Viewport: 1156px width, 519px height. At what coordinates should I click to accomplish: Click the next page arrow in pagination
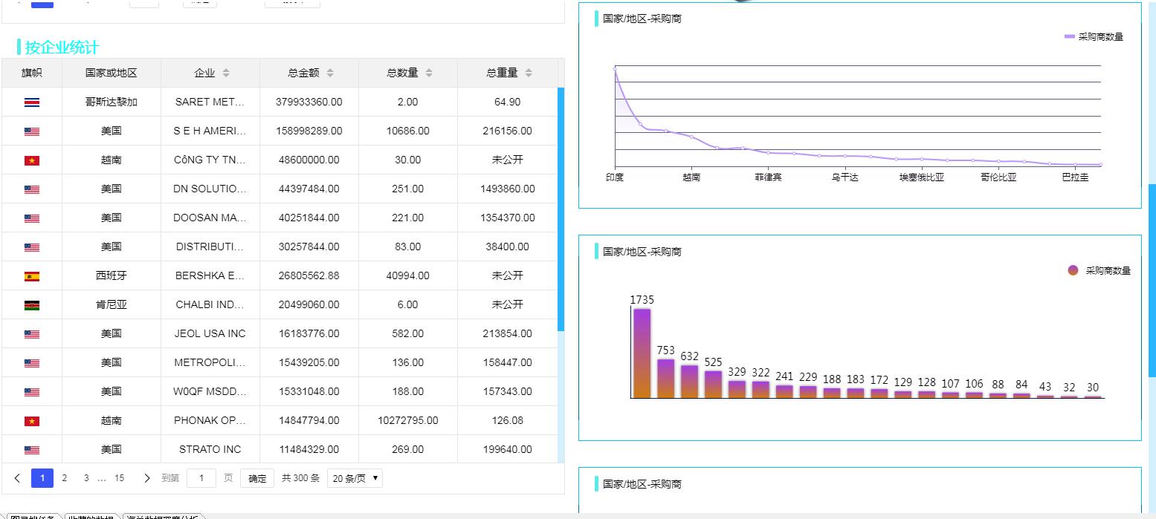(147, 477)
